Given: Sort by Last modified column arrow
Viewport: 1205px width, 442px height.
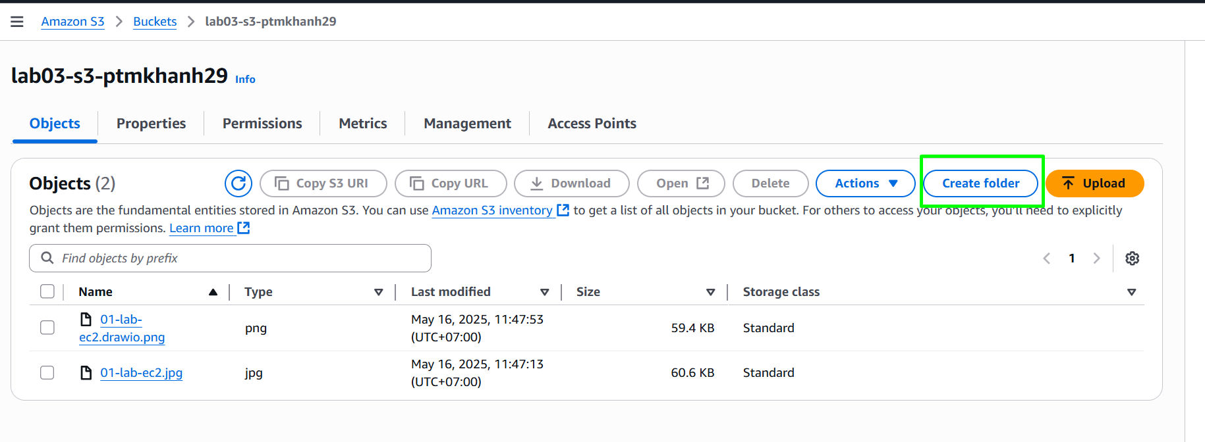Looking at the screenshot, I should coord(545,292).
